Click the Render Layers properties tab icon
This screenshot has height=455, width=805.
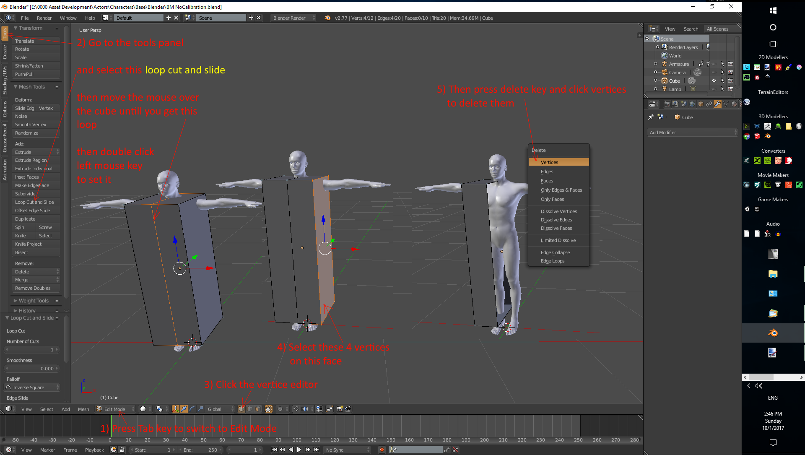pyautogui.click(x=675, y=104)
